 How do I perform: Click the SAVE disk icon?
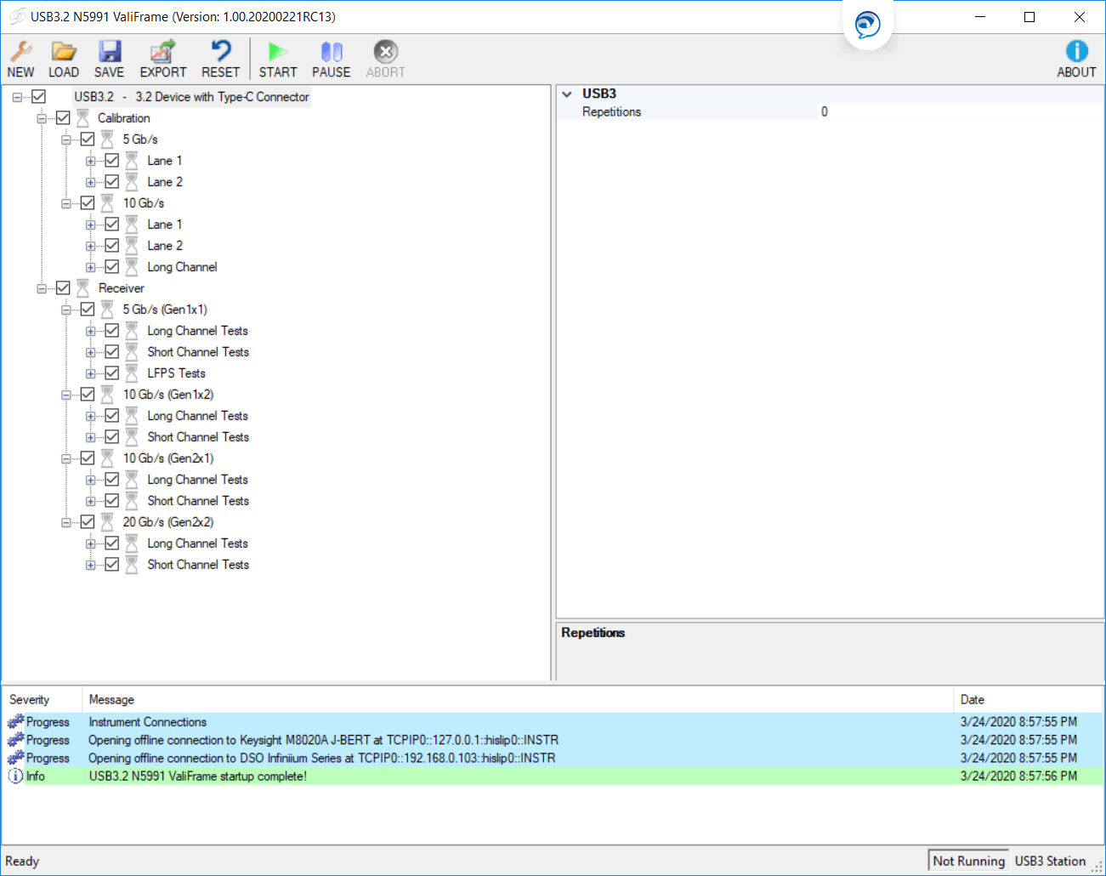[x=109, y=58]
